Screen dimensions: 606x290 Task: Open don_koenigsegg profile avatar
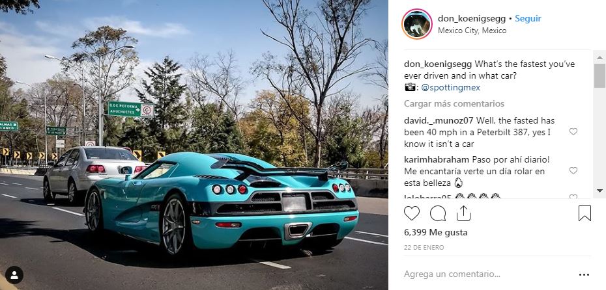[x=417, y=24]
